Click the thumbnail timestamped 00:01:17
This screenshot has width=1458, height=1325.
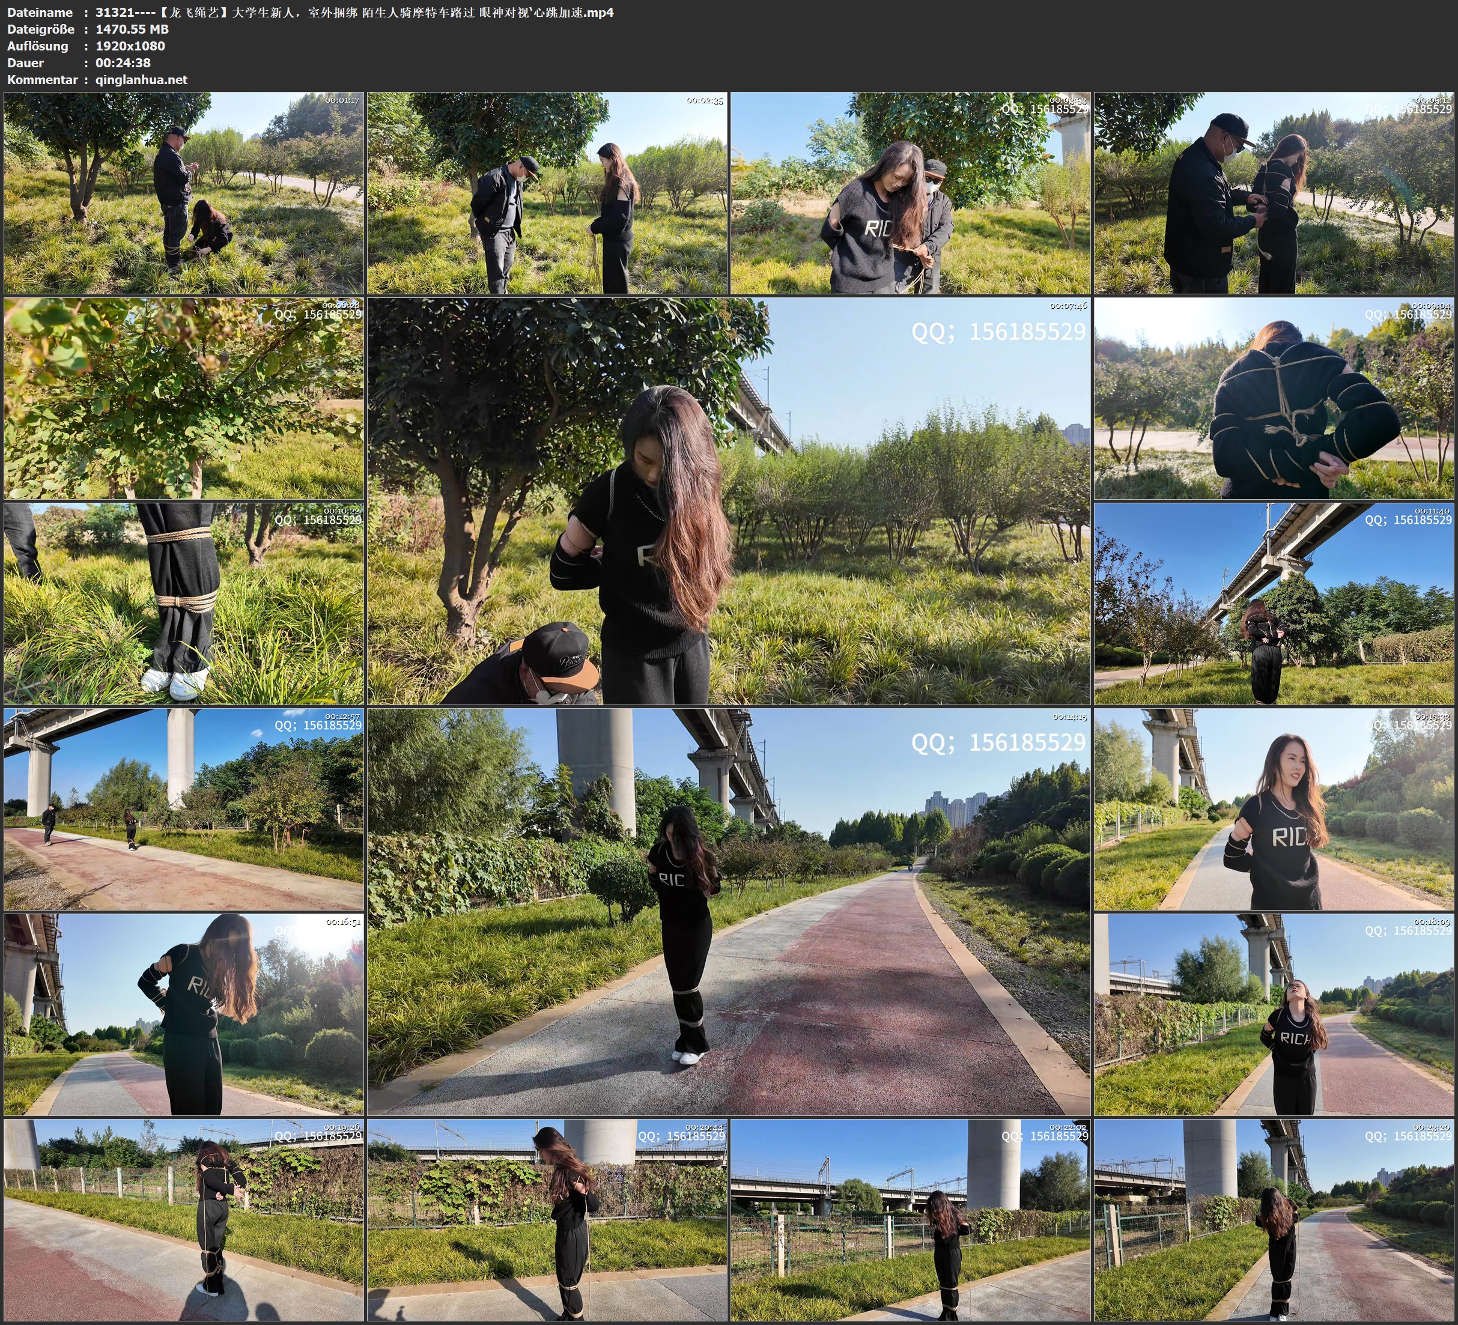click(184, 192)
